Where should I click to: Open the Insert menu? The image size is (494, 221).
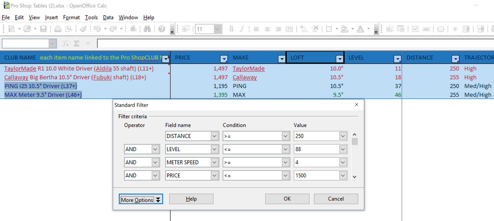[51, 17]
